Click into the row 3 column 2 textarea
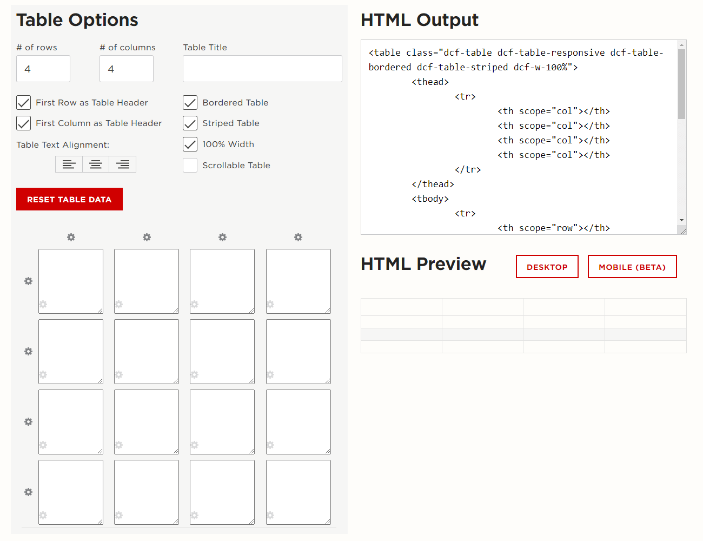Screen dimensions: 703x541 coord(147,422)
